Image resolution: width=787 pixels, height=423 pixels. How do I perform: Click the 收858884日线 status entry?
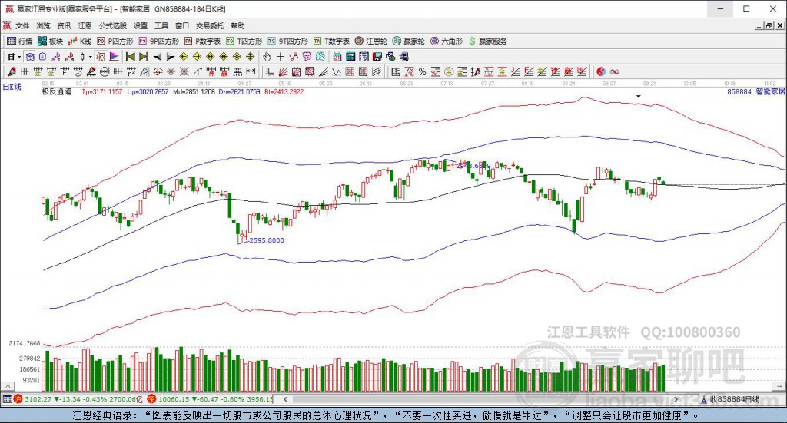pos(734,399)
